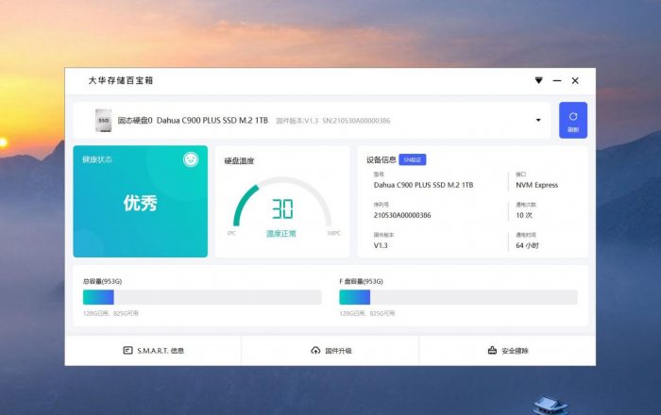Select the Dahua C900 PLUS drive combo box
The image size is (661, 415).
pos(312,121)
